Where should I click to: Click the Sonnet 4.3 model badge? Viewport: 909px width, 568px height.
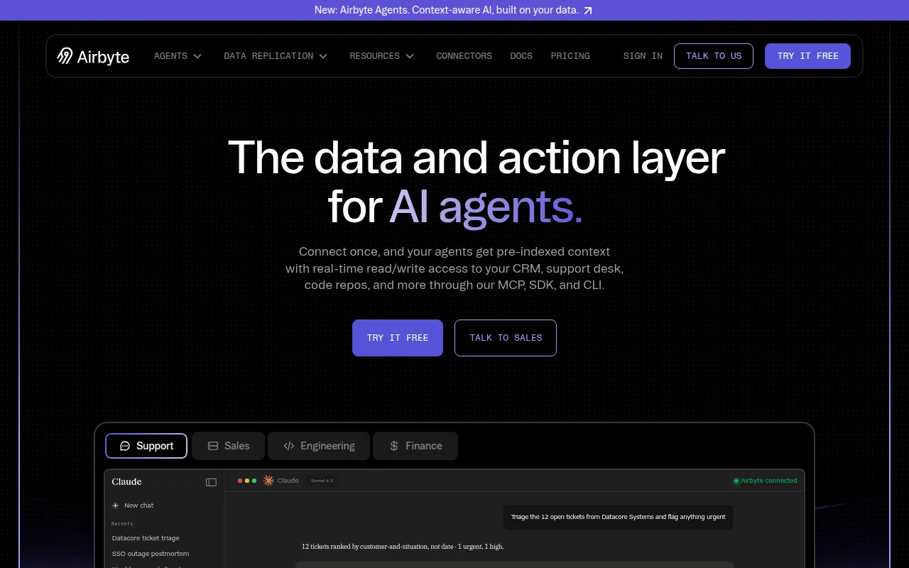322,481
